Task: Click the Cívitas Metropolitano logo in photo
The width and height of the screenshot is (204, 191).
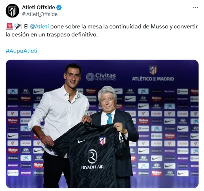Action: pos(101,77)
